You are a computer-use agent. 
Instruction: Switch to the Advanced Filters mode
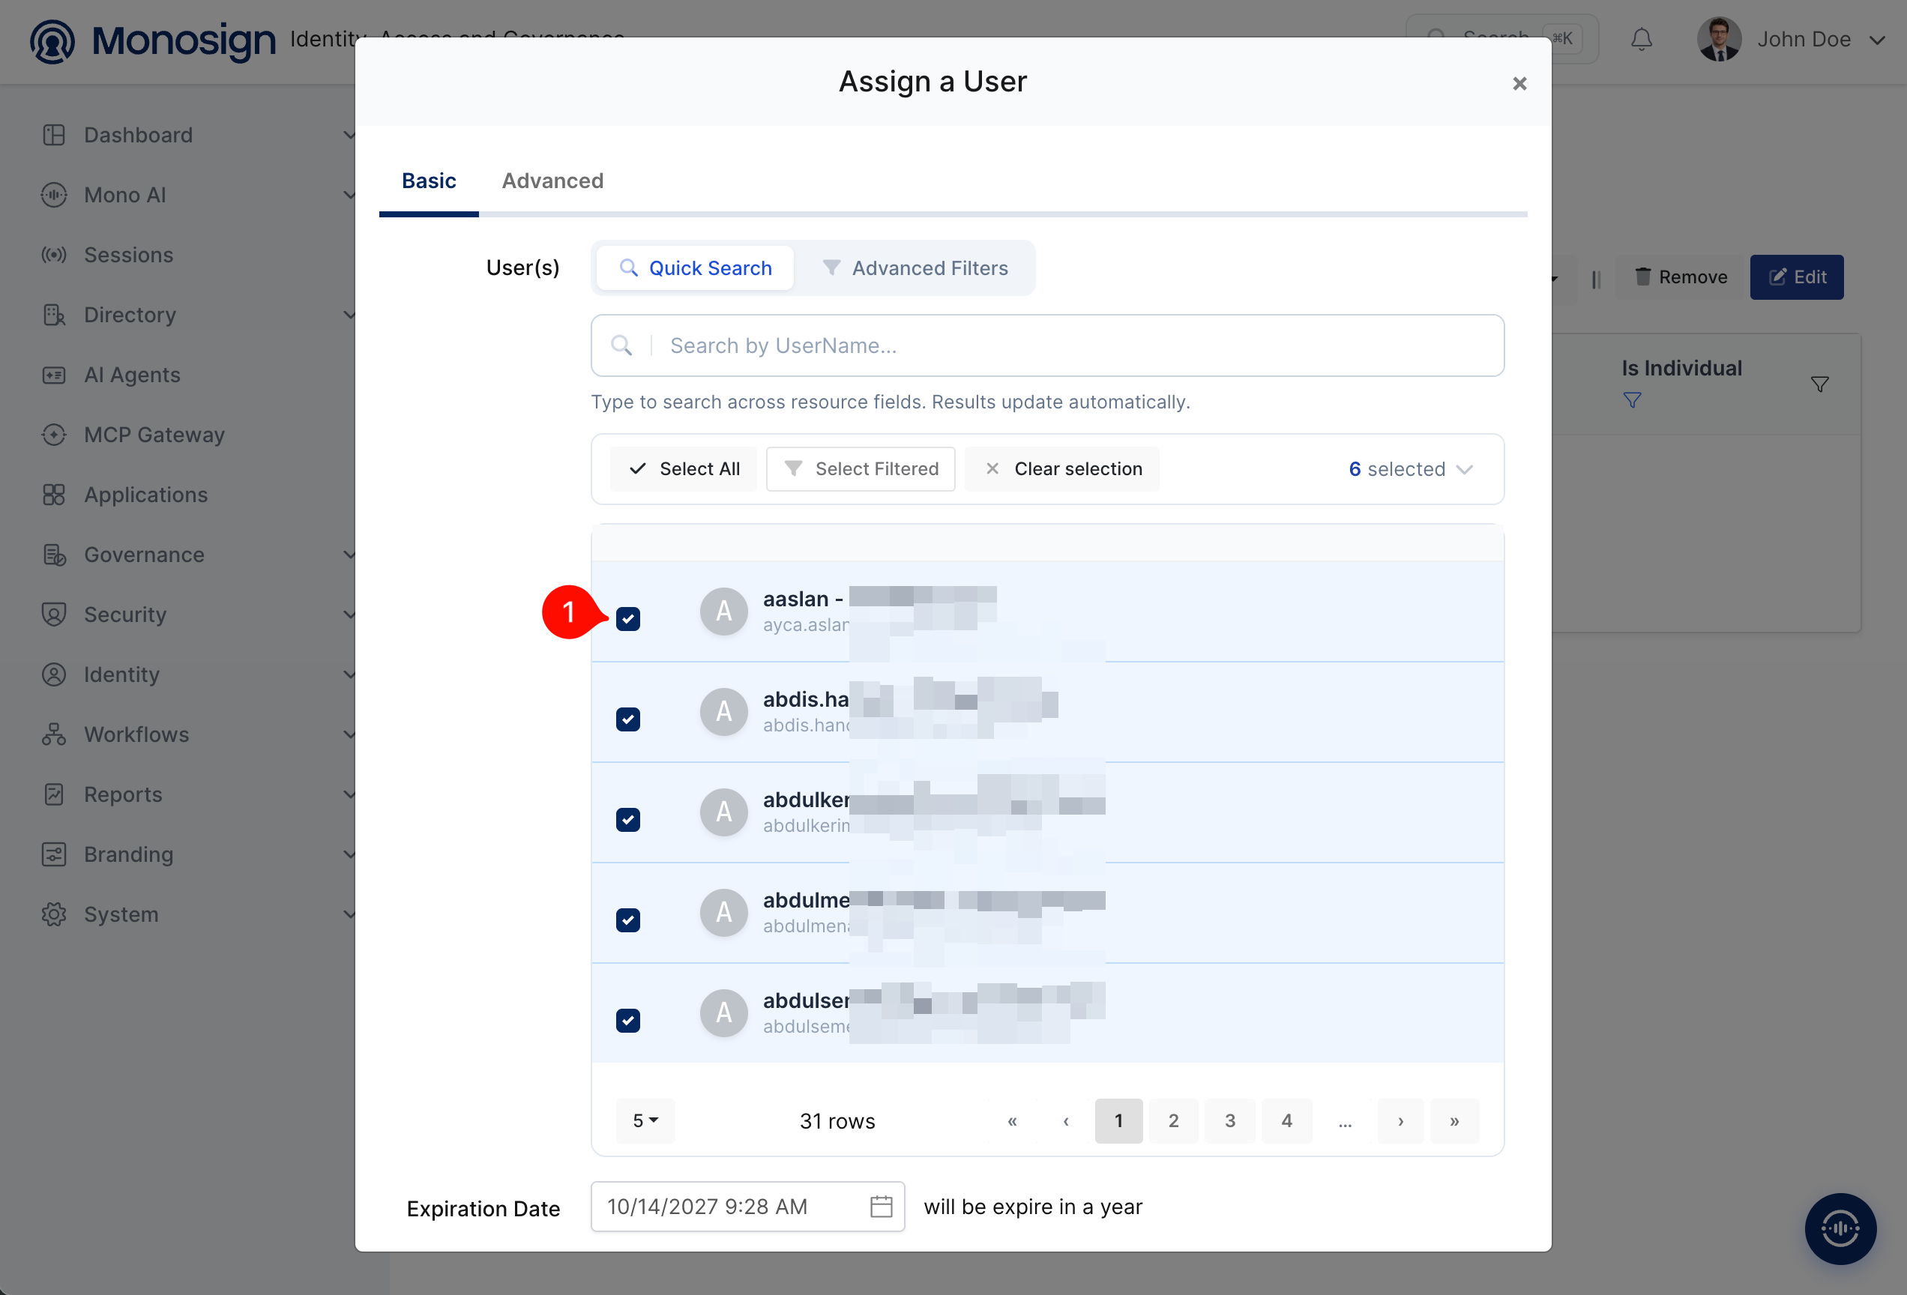pyautogui.click(x=916, y=268)
